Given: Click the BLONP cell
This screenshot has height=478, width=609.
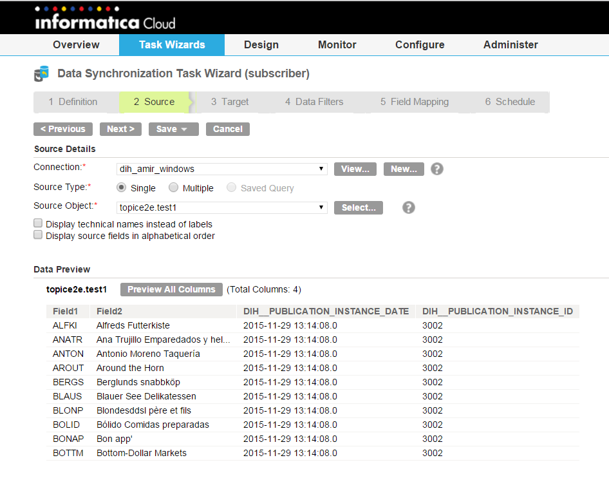Looking at the screenshot, I should (x=68, y=411).
